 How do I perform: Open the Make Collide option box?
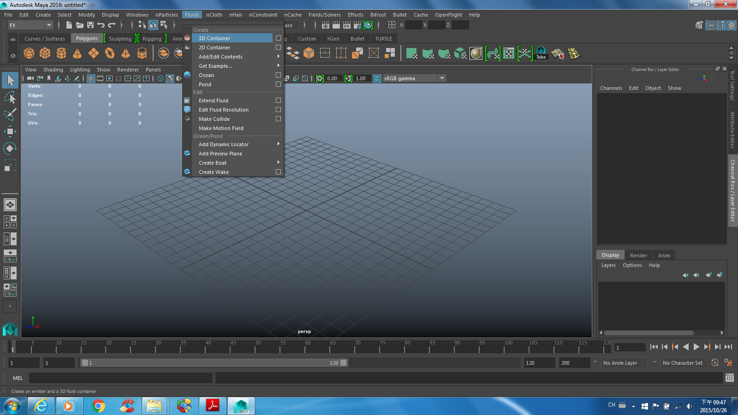(x=278, y=119)
